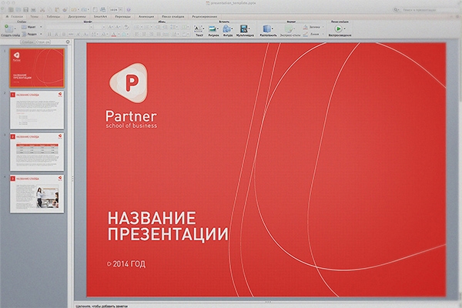Switch to the Темы ribbon tab
This screenshot has height=308, width=462.
click(x=34, y=16)
